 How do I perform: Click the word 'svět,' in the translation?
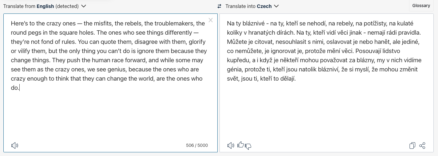pyautogui.click(x=233, y=79)
